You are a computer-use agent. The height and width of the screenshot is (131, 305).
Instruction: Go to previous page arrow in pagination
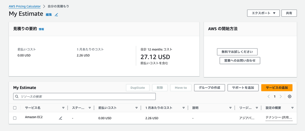pyautogui.click(x=269, y=96)
